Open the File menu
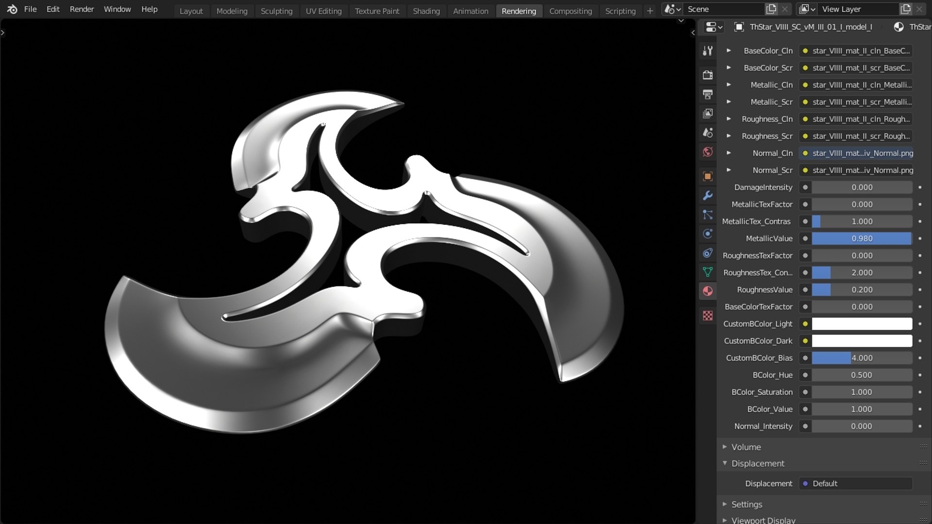Image resolution: width=932 pixels, height=524 pixels. (30, 9)
